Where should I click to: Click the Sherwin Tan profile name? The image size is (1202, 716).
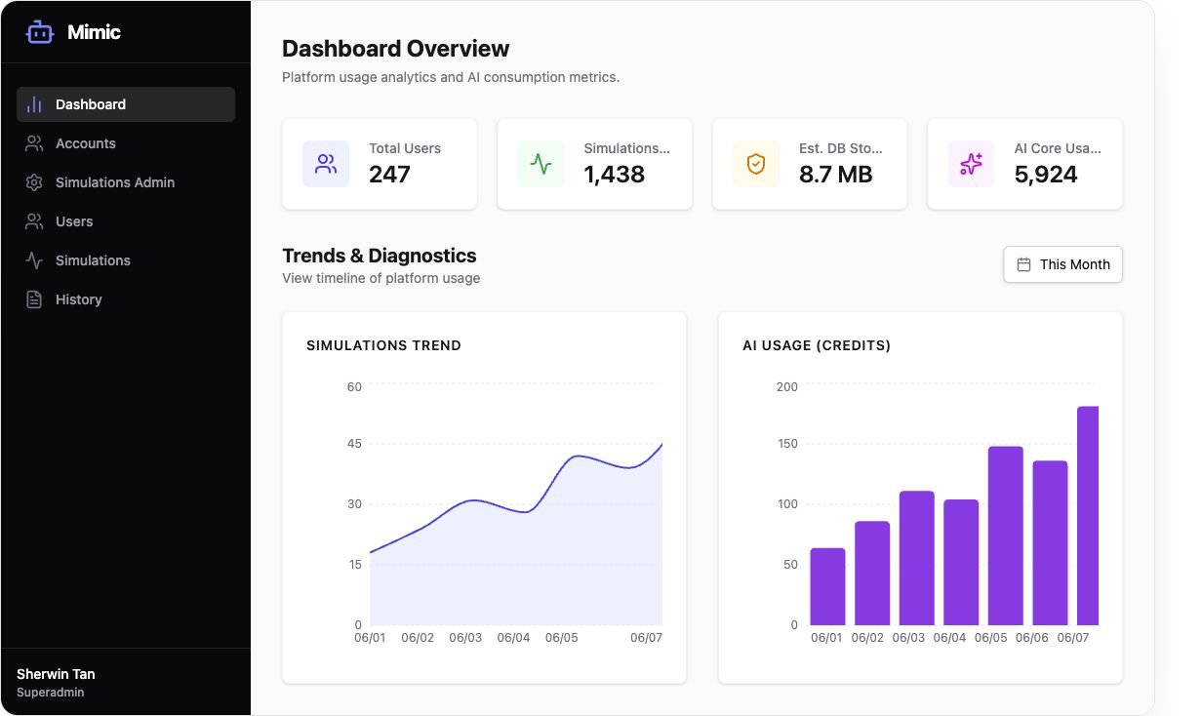[x=56, y=674]
